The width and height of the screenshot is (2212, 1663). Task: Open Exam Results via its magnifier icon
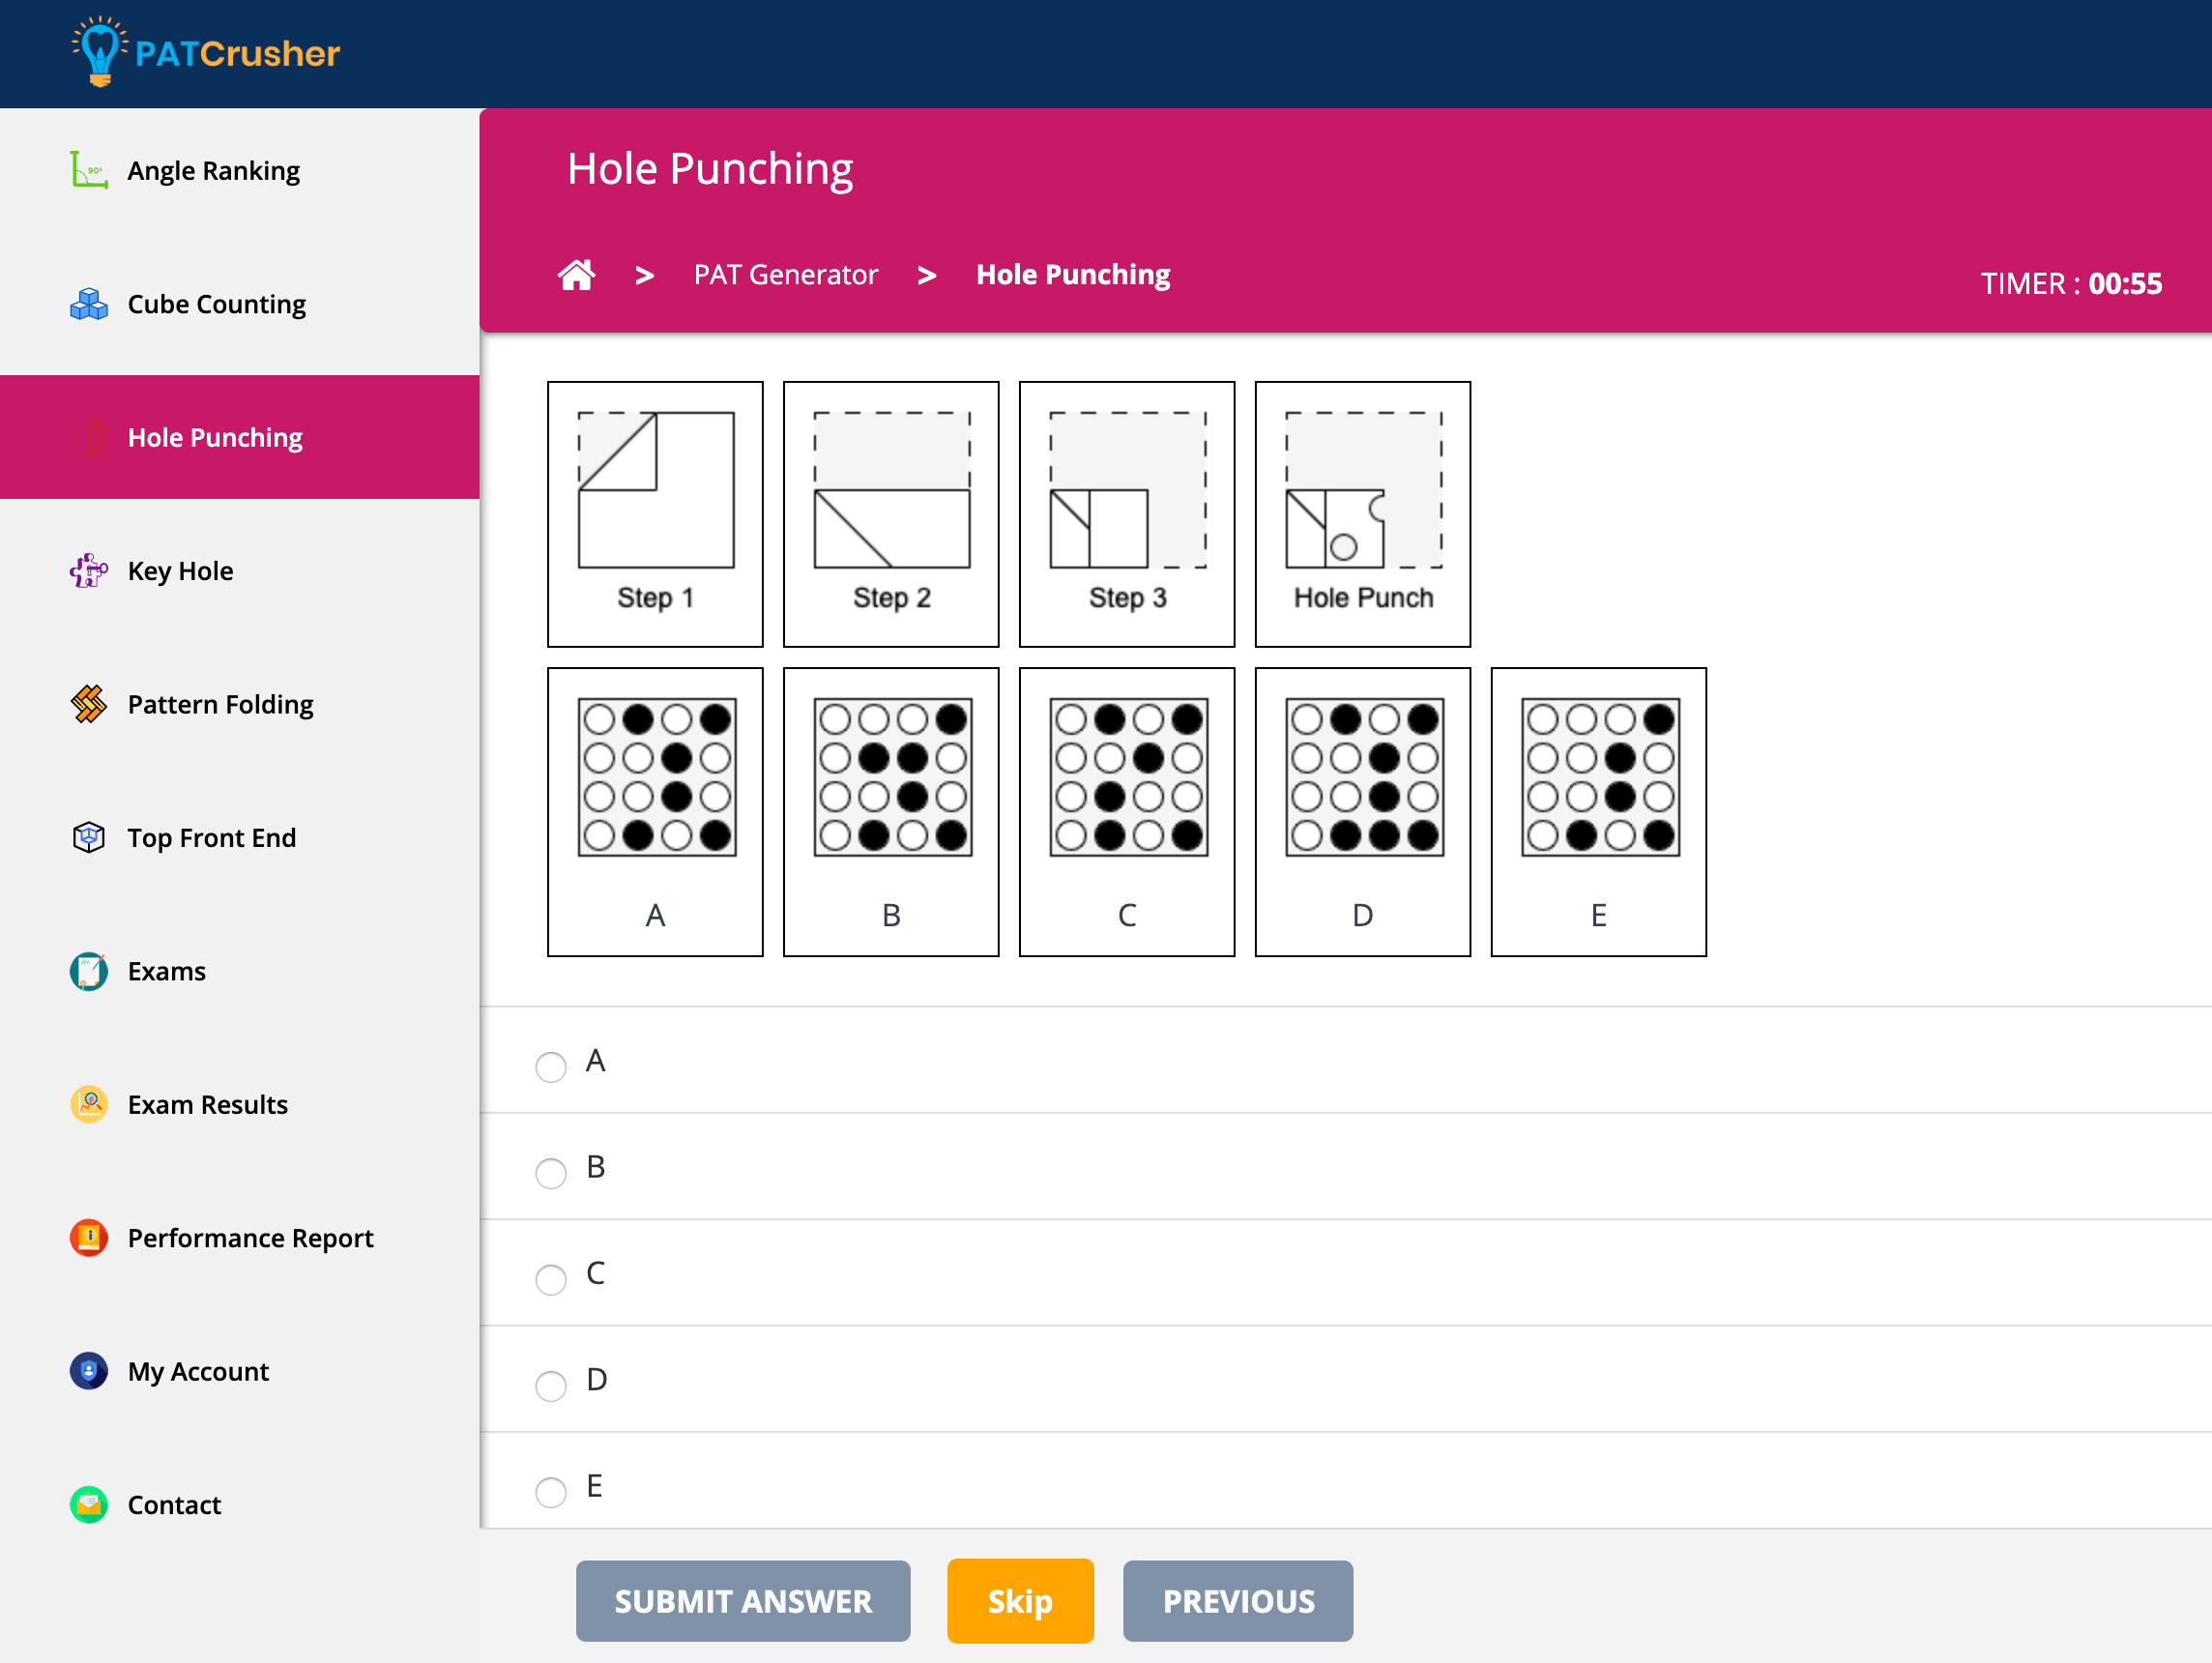click(x=88, y=1104)
